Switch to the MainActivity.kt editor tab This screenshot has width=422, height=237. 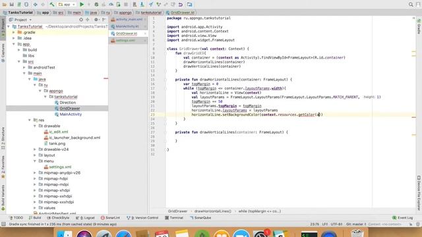[x=129, y=26]
